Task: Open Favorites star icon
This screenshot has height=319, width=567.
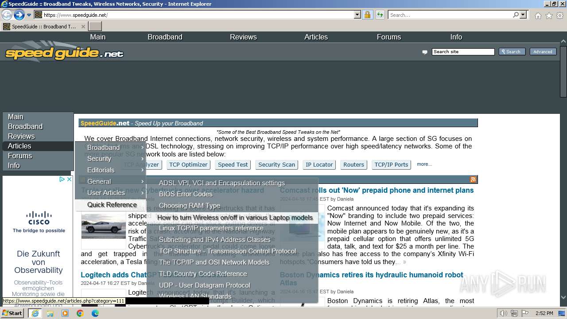Action: click(x=549, y=16)
